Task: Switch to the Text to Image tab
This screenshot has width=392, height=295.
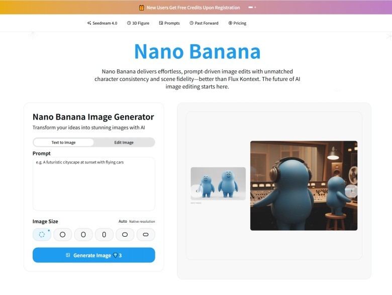Action: coord(63,142)
